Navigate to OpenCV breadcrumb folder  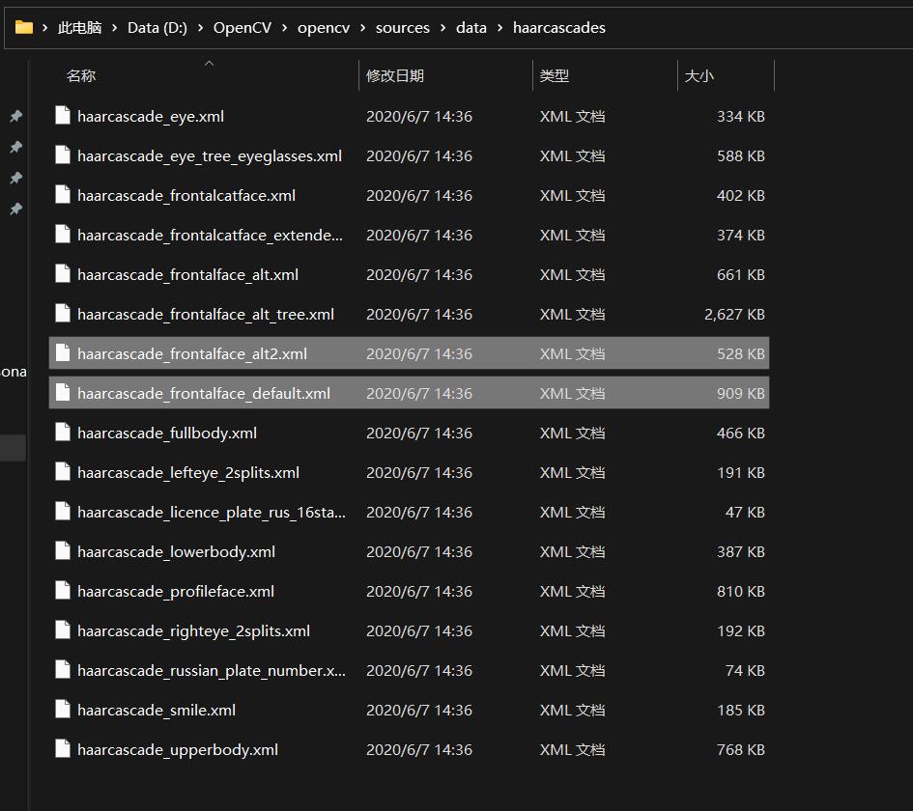tap(243, 27)
